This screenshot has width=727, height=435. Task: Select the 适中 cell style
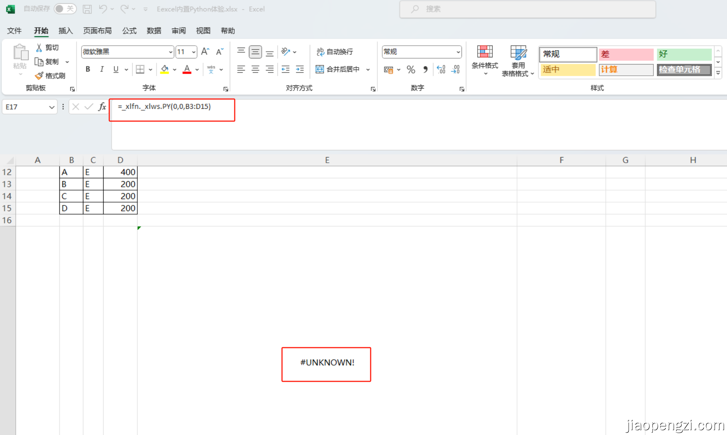pyautogui.click(x=568, y=69)
